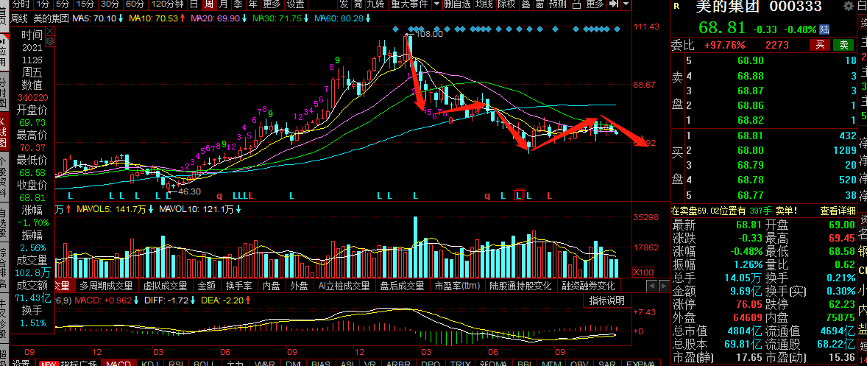This screenshot has height=366, width=867.
Task: Switch to the 年 yearly chart
Action: 252,4
